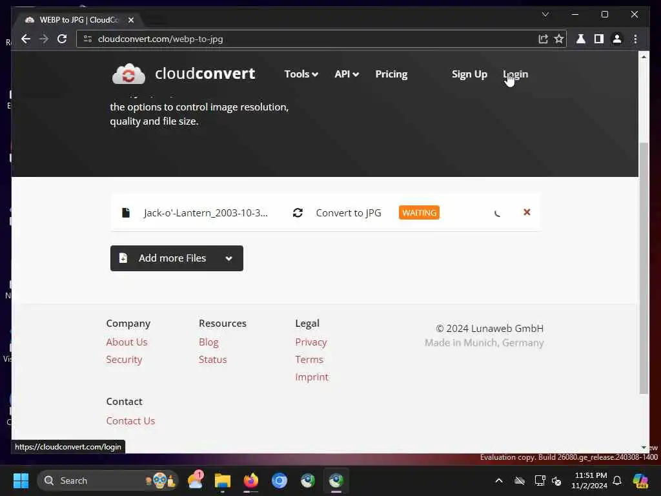Open site information icon in address bar
Screen dimensions: 661x496
88,39
